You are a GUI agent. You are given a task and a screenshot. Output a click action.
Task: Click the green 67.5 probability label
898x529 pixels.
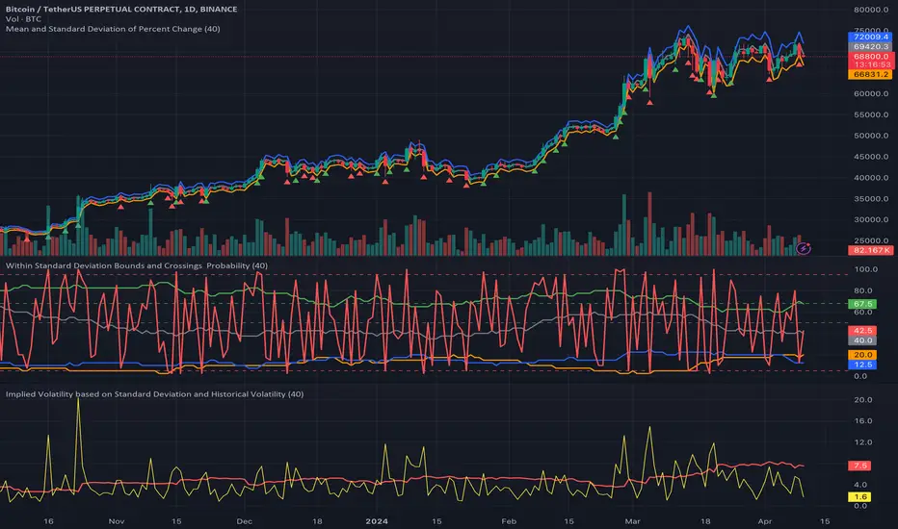click(862, 304)
